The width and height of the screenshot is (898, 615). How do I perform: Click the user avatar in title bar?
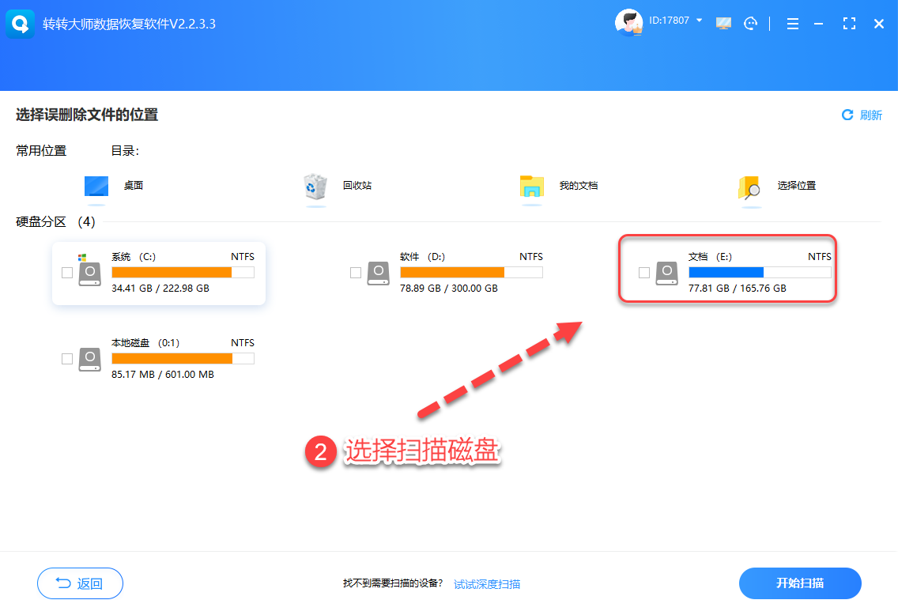(628, 23)
